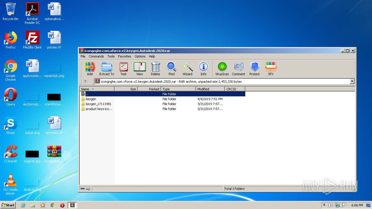This screenshot has height=209, width=372.
Task: Click the taskbar clock 6:06 PM
Action: [357, 205]
